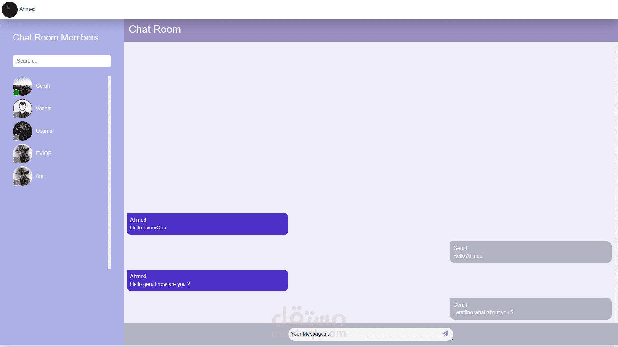Click Geralt's reply Hello Ahmed bubble
The image size is (618, 347).
[x=530, y=252]
